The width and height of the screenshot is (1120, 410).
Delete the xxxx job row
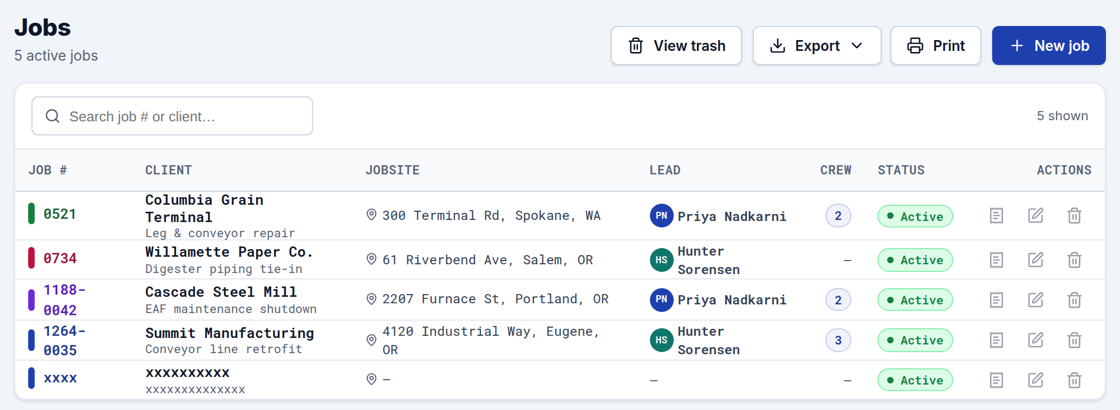tap(1075, 380)
